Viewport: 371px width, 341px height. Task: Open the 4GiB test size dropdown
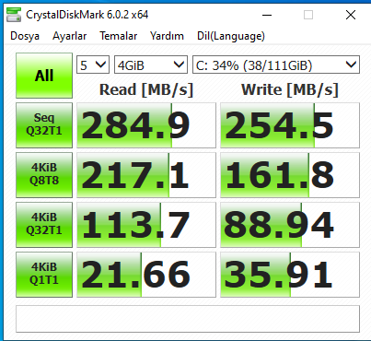pyautogui.click(x=151, y=65)
